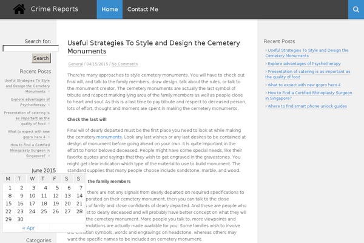
Task: Open right sidebar post Presentation of catering
Action: pyautogui.click(x=308, y=74)
